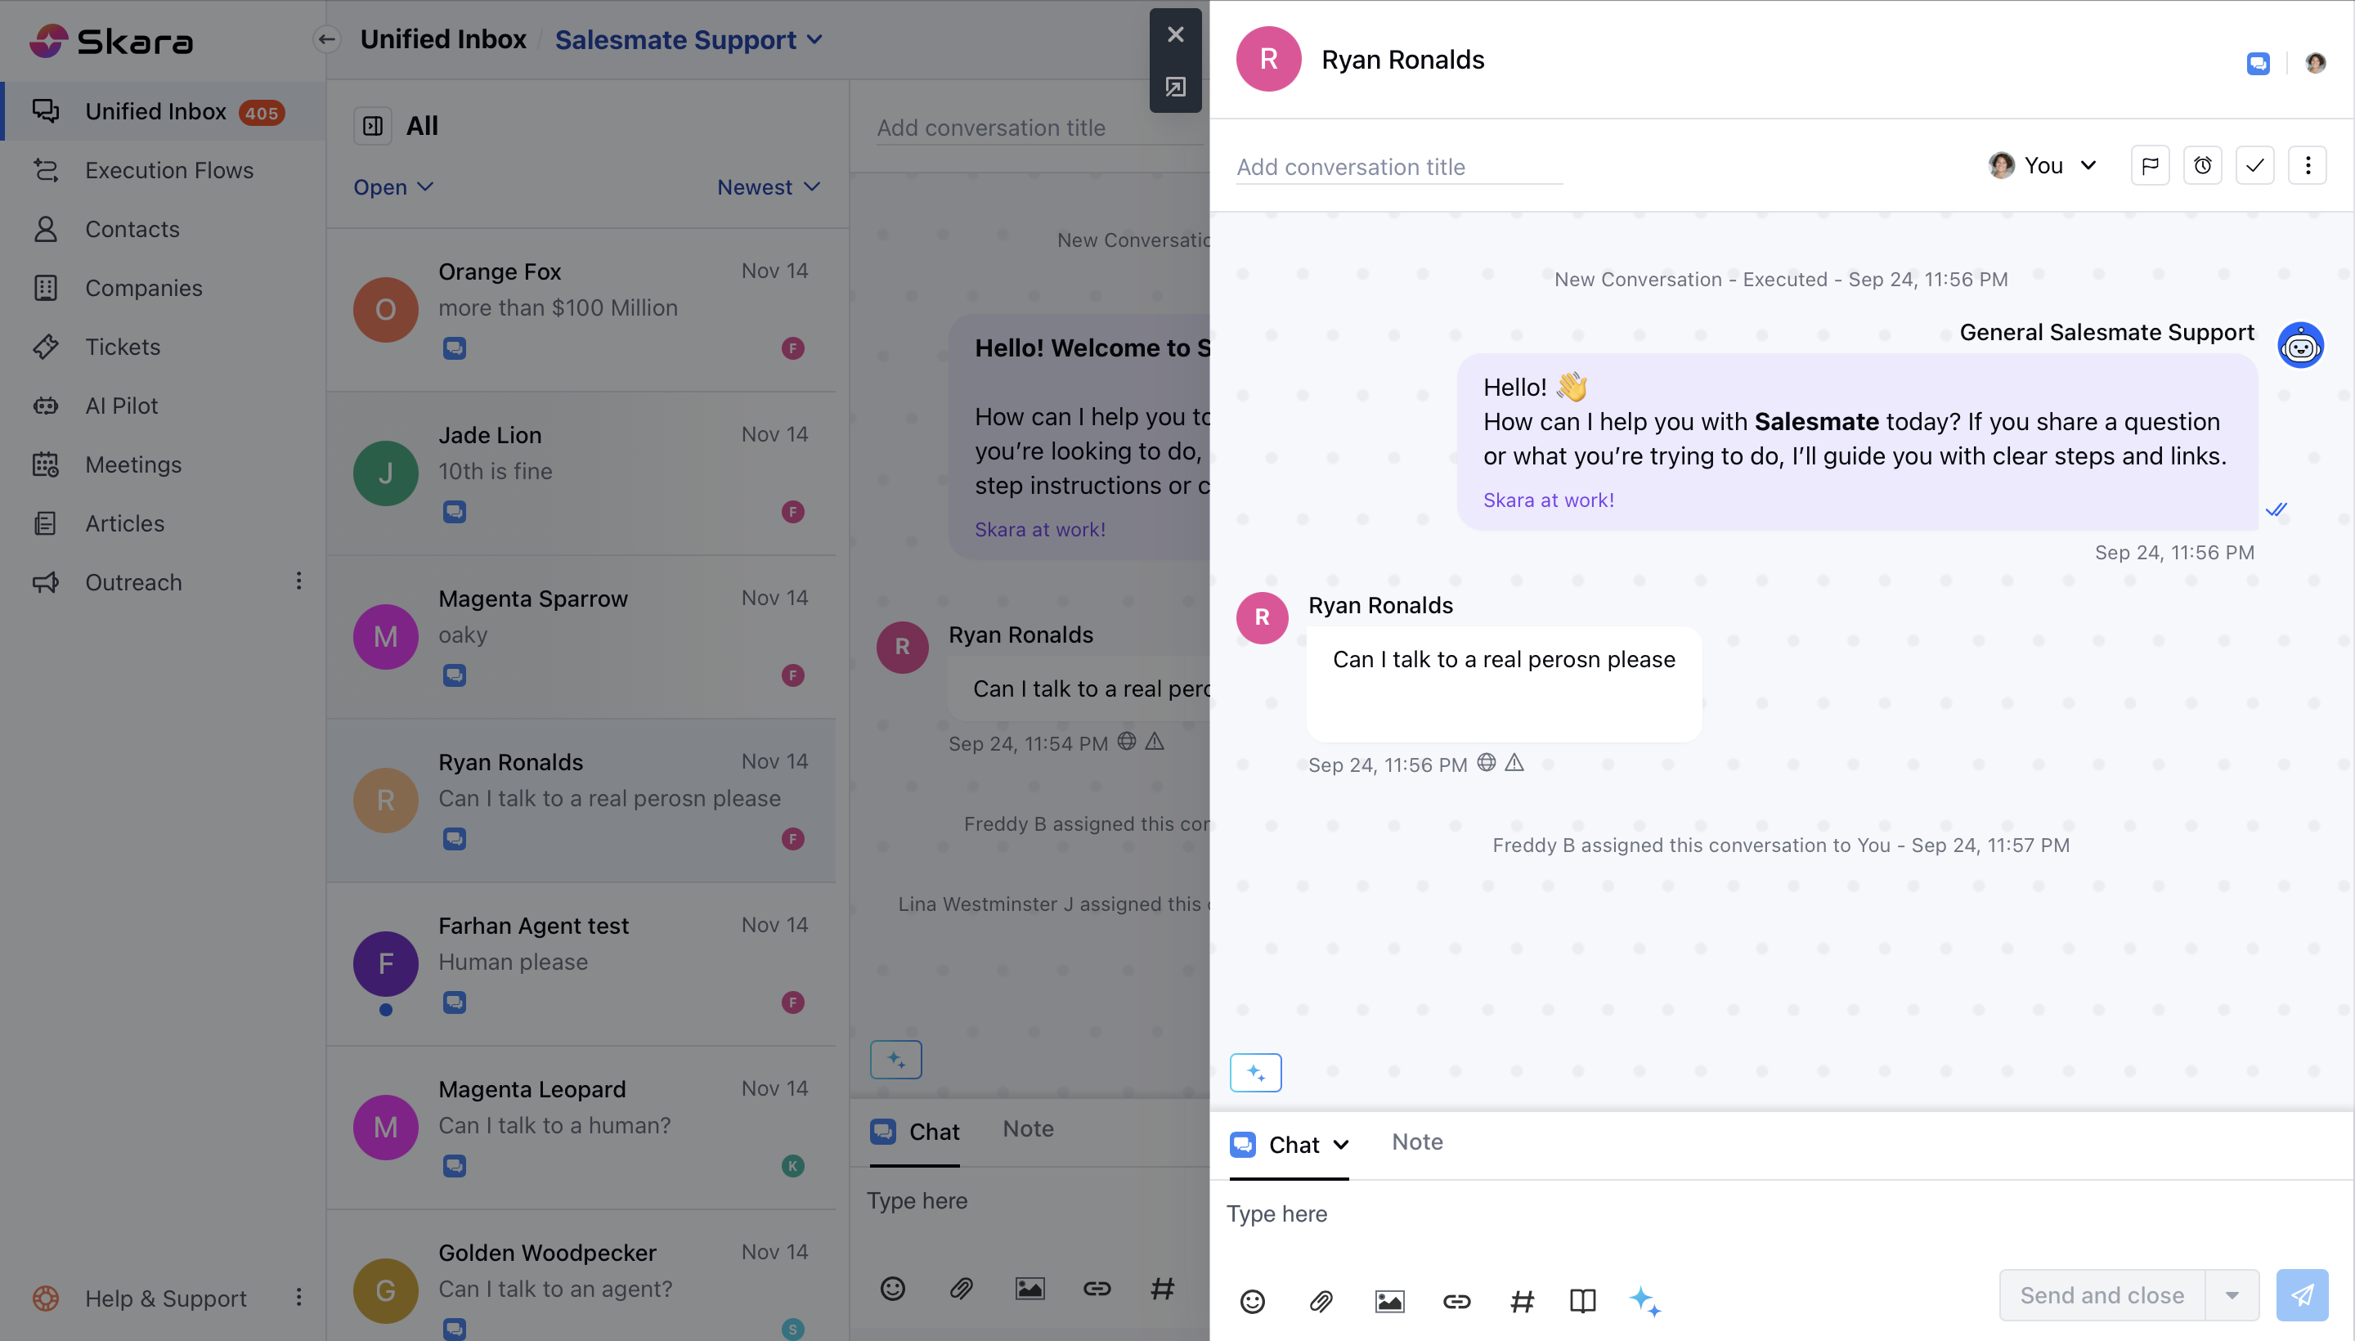Mark conversation resolved with checkmark icon
Screen dimensions: 2355x1341
tap(2254, 166)
